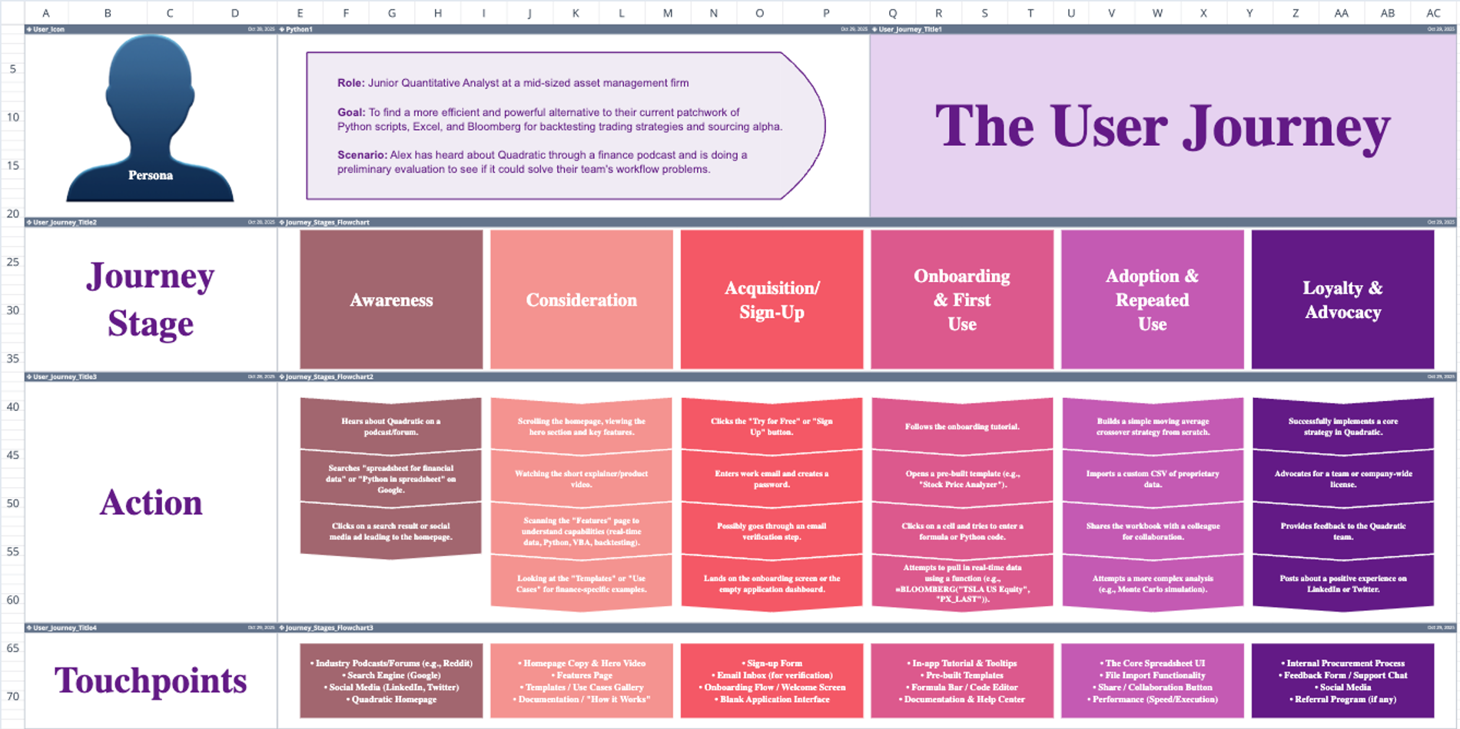
Task: Select column J header
Action: (x=529, y=12)
